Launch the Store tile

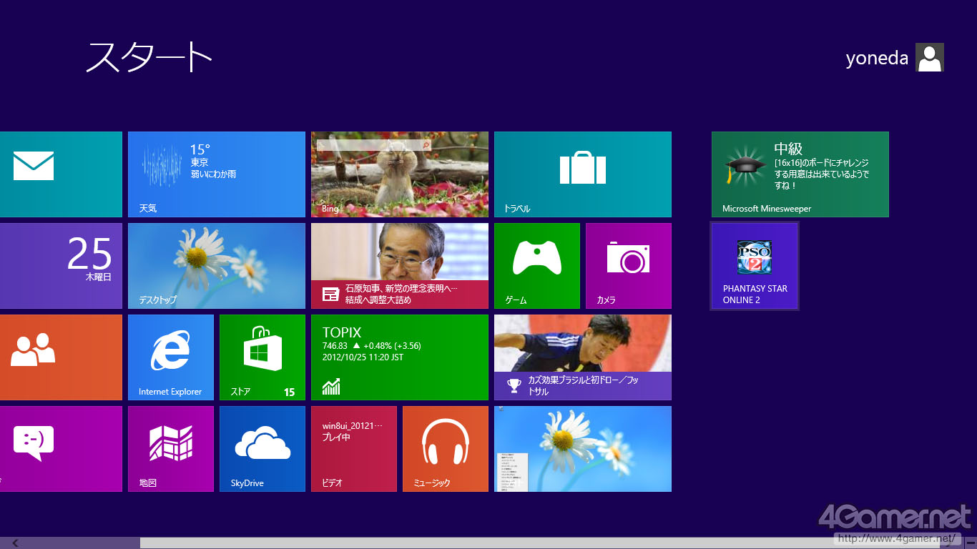pos(262,357)
